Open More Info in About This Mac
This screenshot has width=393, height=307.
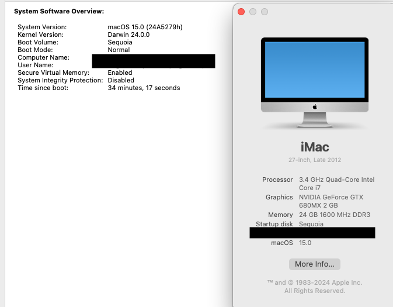click(315, 264)
